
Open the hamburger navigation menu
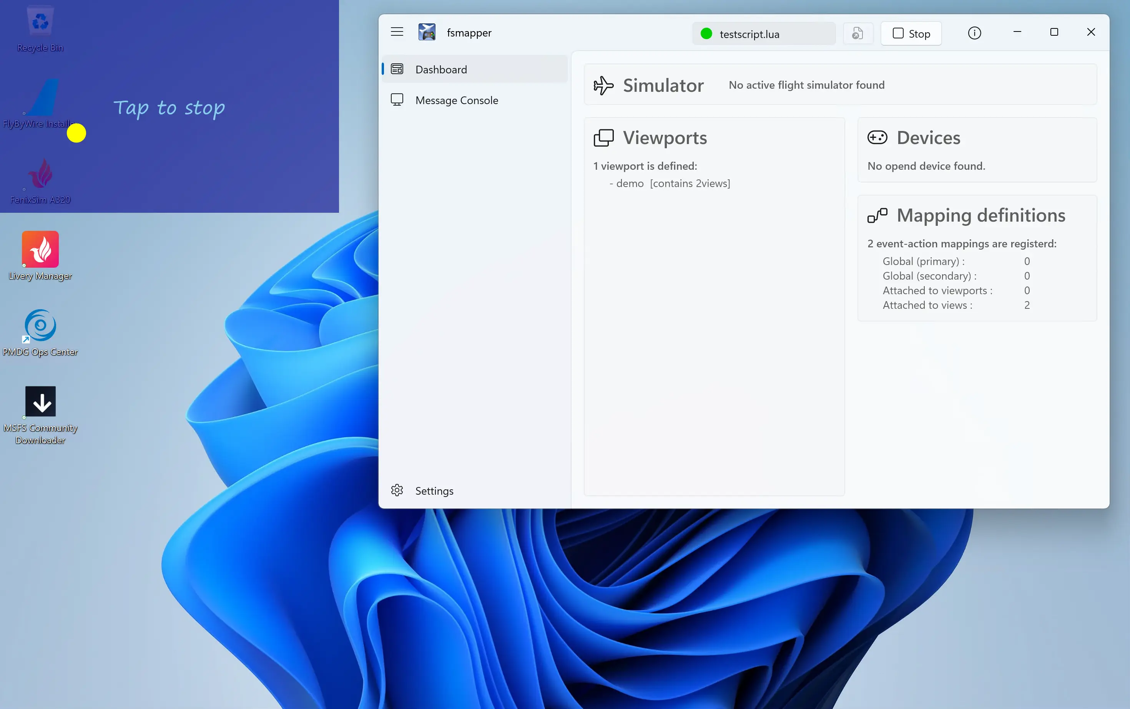point(397,32)
